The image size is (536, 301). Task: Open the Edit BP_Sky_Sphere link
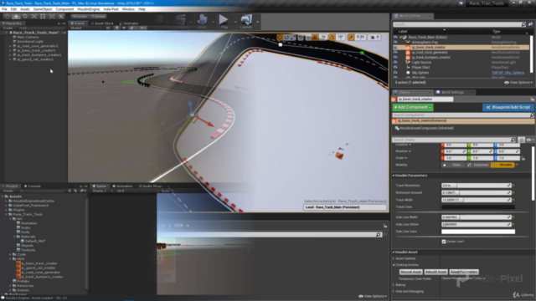coord(508,73)
